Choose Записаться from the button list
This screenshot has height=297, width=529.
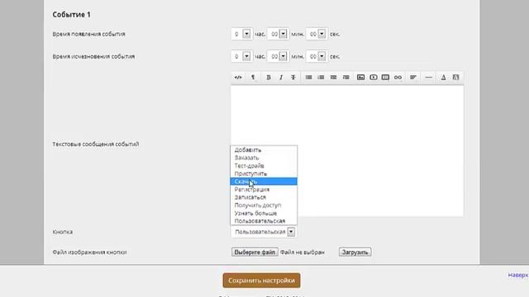[x=264, y=197]
